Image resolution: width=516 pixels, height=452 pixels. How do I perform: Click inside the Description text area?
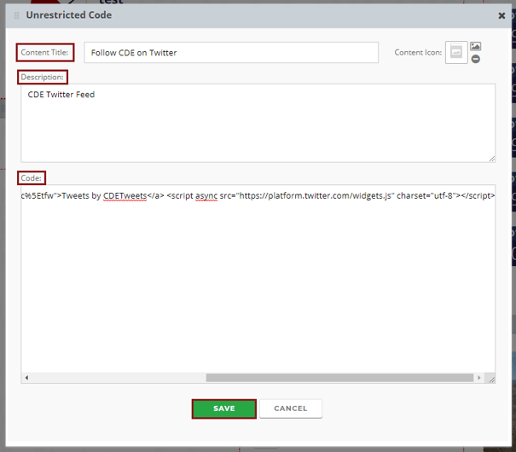[x=258, y=123]
